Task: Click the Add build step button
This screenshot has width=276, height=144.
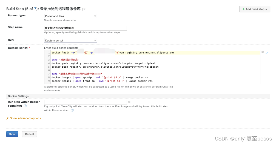Action: point(255,9)
